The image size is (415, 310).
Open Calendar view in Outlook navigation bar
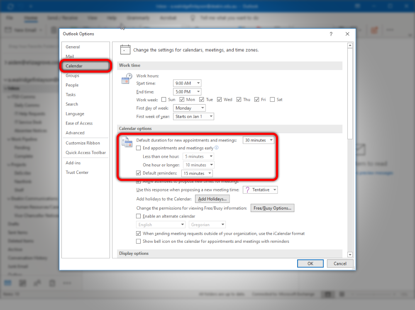[22, 283]
